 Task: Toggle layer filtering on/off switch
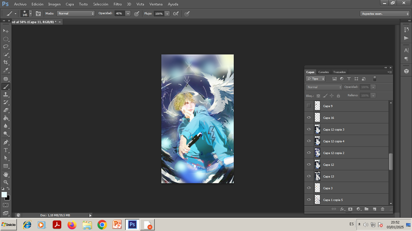coord(375,79)
